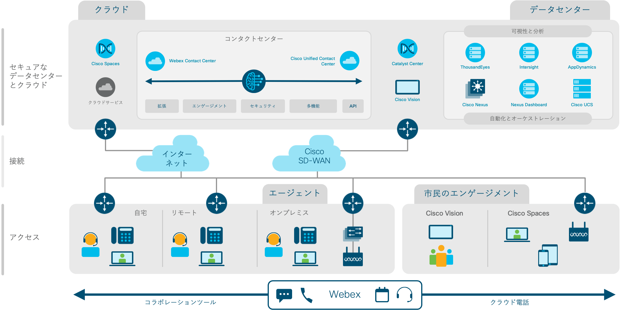Open the クラウド tab
This screenshot has width=621, height=310.
click(x=112, y=10)
